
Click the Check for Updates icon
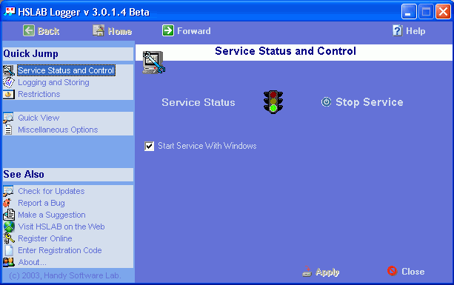pos(8,191)
